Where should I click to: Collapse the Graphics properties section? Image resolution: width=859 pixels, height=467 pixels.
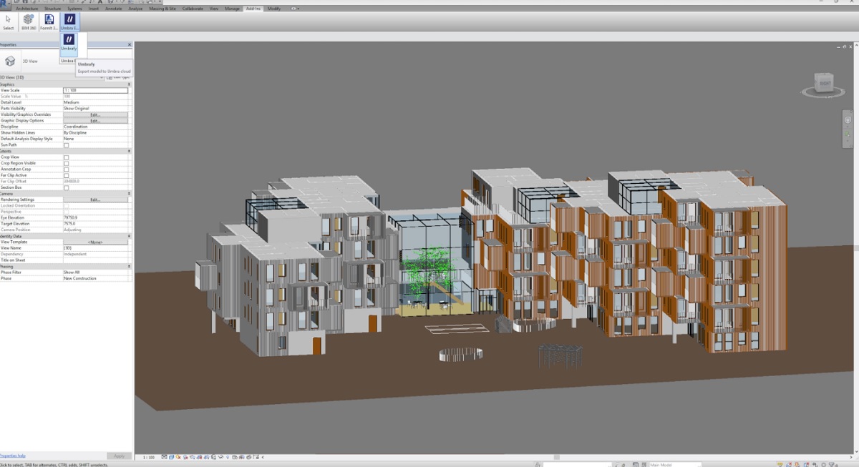(x=130, y=84)
